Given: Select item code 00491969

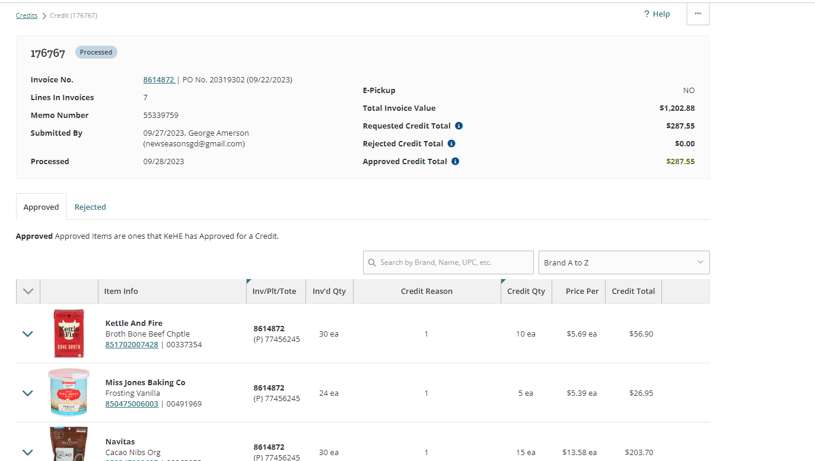Looking at the screenshot, I should pos(184,404).
